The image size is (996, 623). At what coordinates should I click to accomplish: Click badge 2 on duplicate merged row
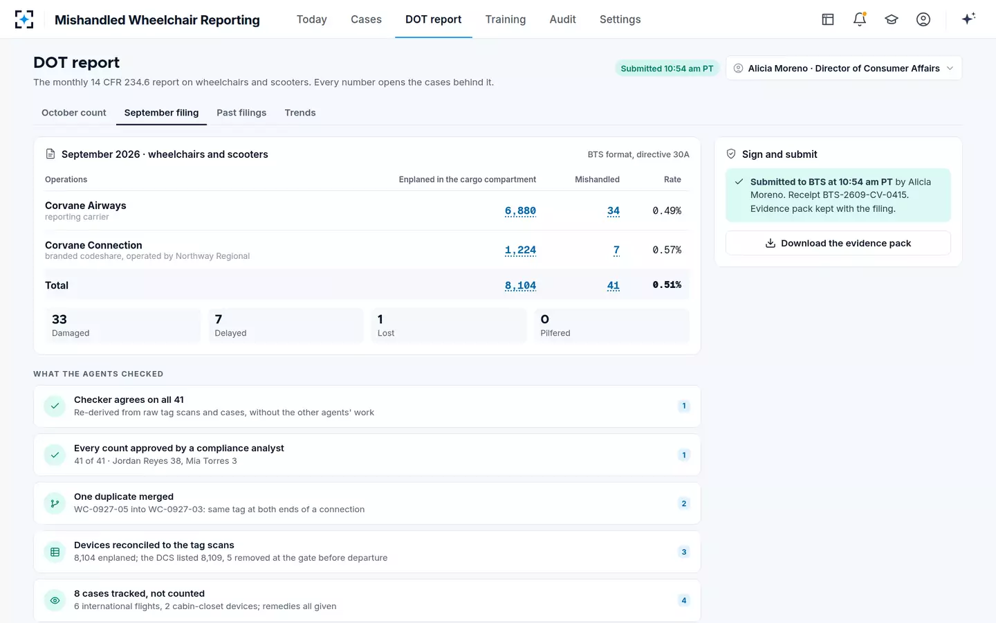pos(684,503)
